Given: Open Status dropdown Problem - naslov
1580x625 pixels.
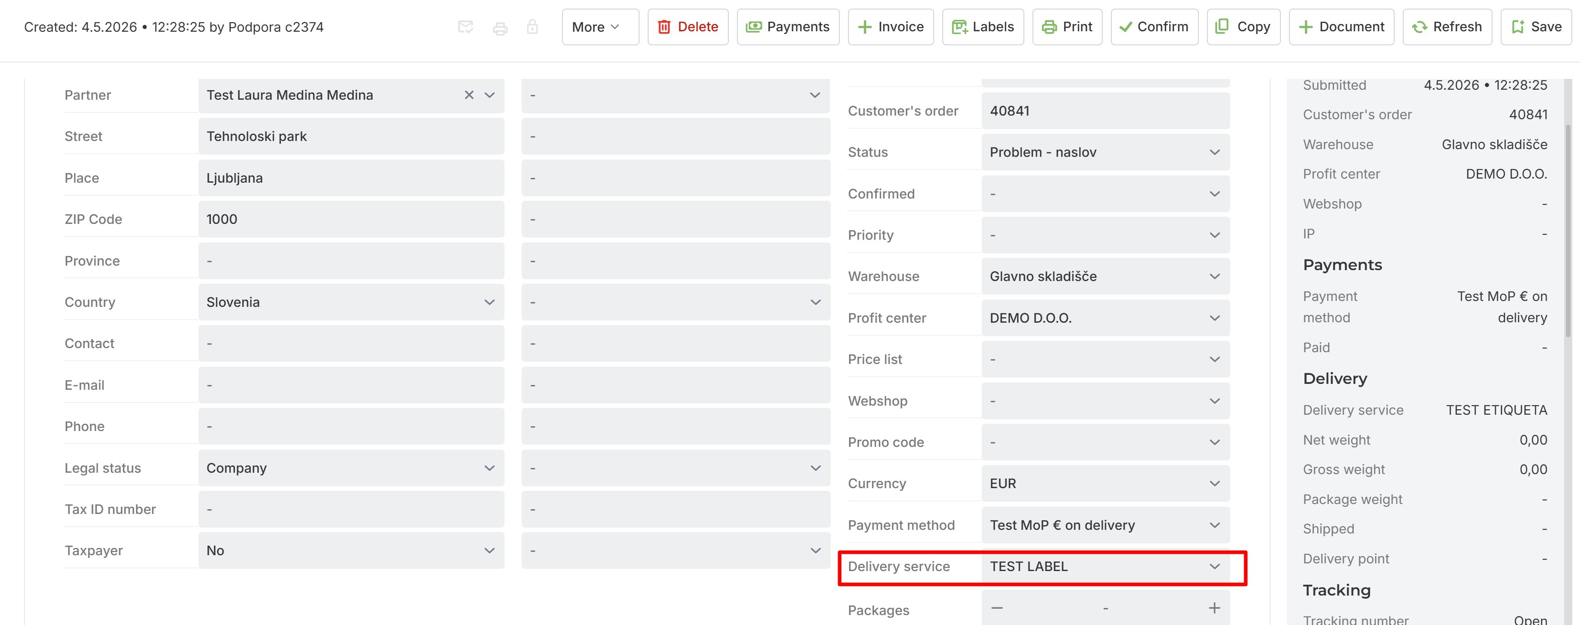Looking at the screenshot, I should 1105,152.
